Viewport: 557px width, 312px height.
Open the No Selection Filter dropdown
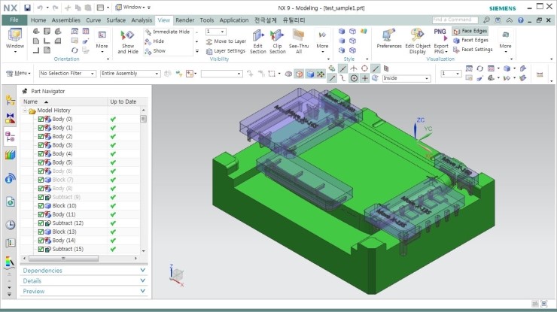click(x=67, y=74)
